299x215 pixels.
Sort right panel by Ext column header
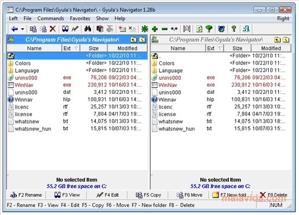pyautogui.click(x=215, y=48)
